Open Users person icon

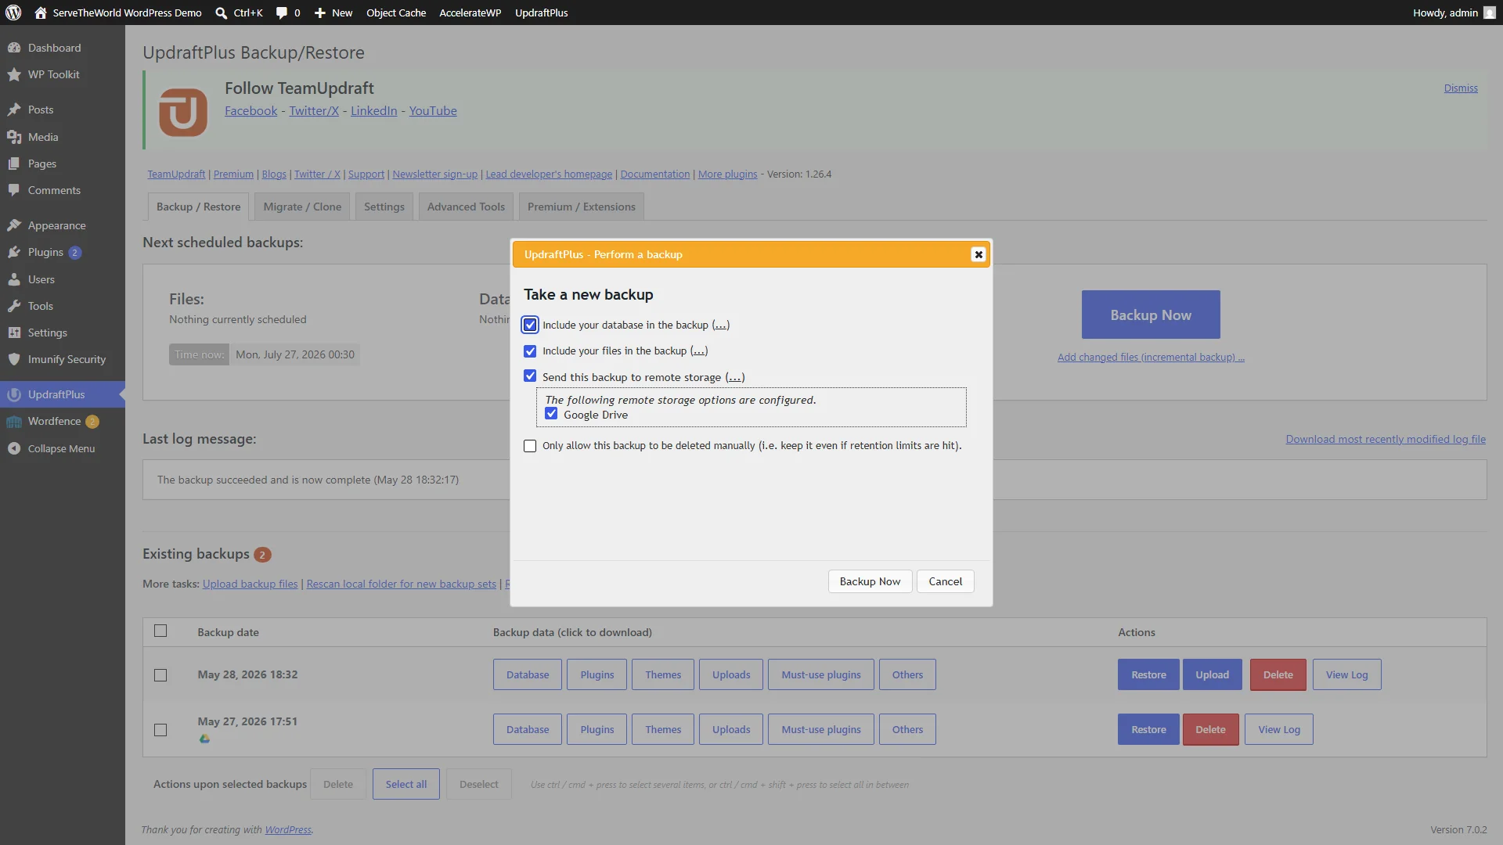click(x=14, y=279)
